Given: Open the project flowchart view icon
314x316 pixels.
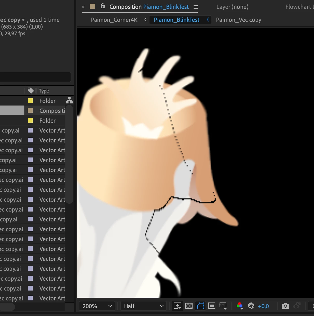Looking at the screenshot, I should point(69,101).
